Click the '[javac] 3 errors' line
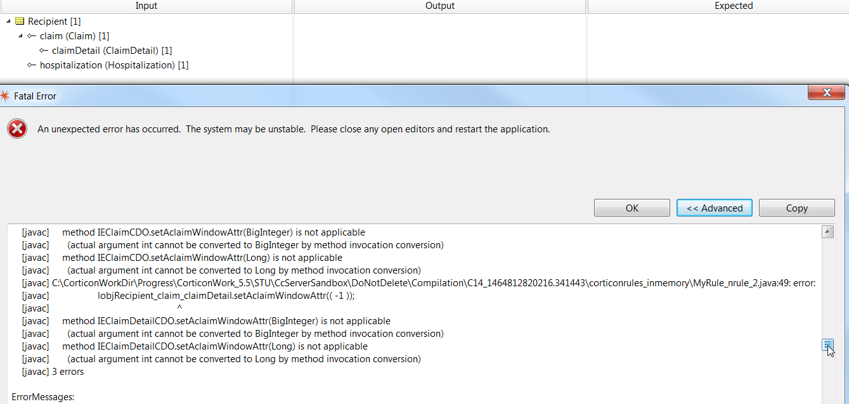This screenshot has width=849, height=404. pos(53,372)
